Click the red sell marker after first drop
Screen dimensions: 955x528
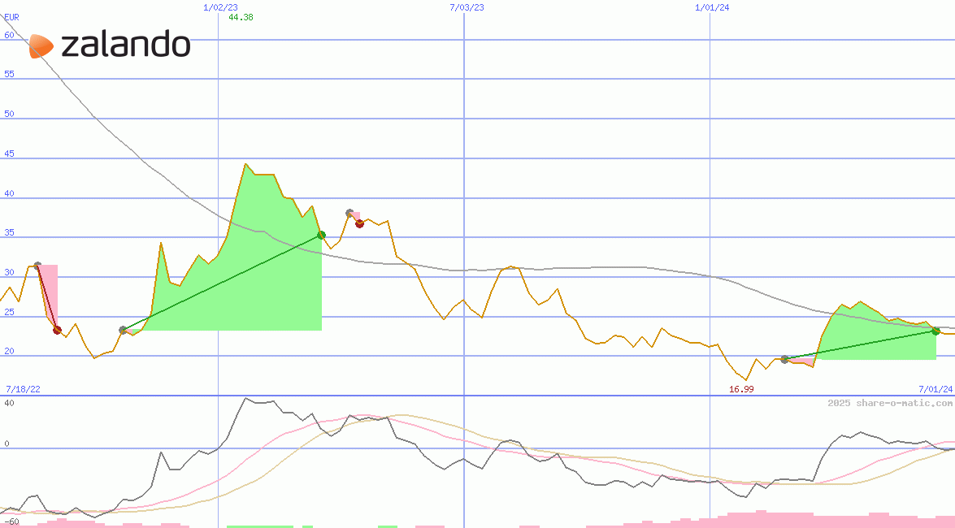(57, 330)
